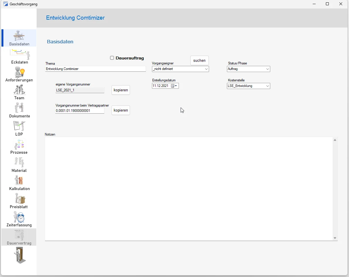Copy the eigene Vorgangsnummer with kopieren
Screen dimensions: 349x277
[121, 90]
